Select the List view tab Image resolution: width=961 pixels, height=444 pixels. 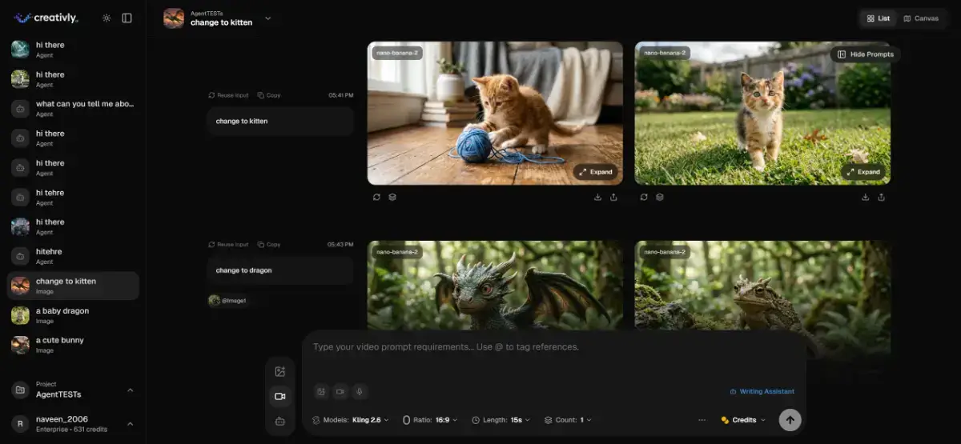[x=878, y=18]
